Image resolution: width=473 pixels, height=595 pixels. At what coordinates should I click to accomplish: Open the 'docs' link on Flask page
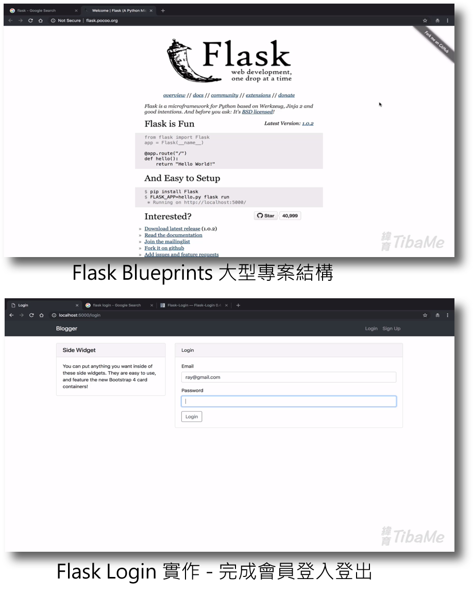click(198, 95)
